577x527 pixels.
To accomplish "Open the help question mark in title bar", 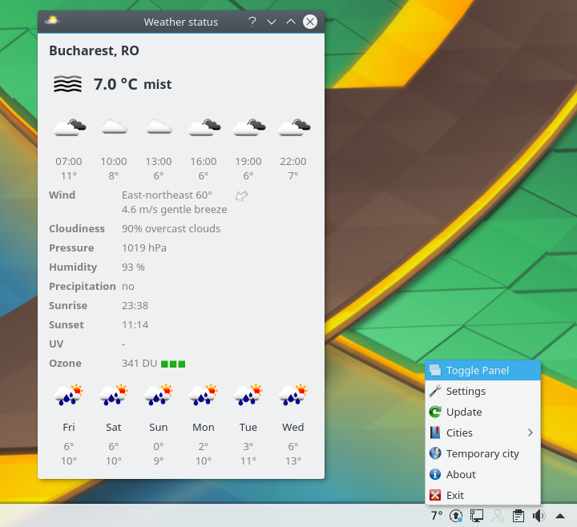I will click(252, 22).
